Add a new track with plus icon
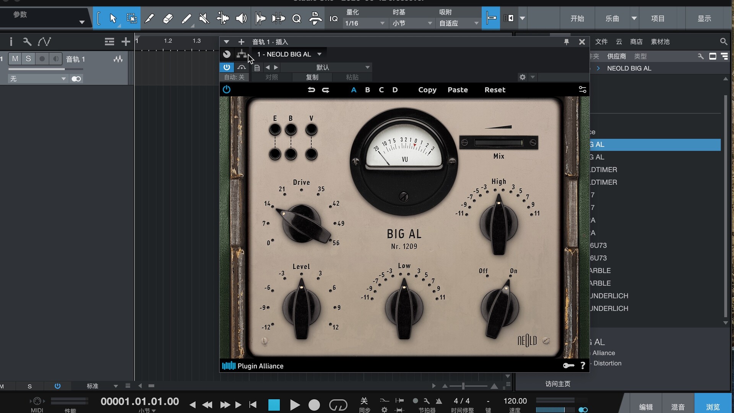Image resolution: width=734 pixels, height=413 pixels. coord(126,41)
